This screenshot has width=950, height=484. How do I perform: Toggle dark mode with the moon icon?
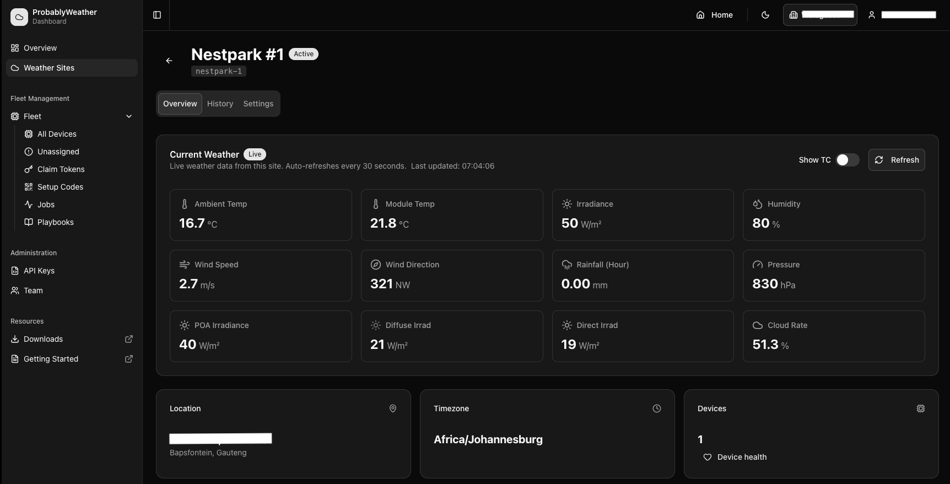tap(765, 15)
